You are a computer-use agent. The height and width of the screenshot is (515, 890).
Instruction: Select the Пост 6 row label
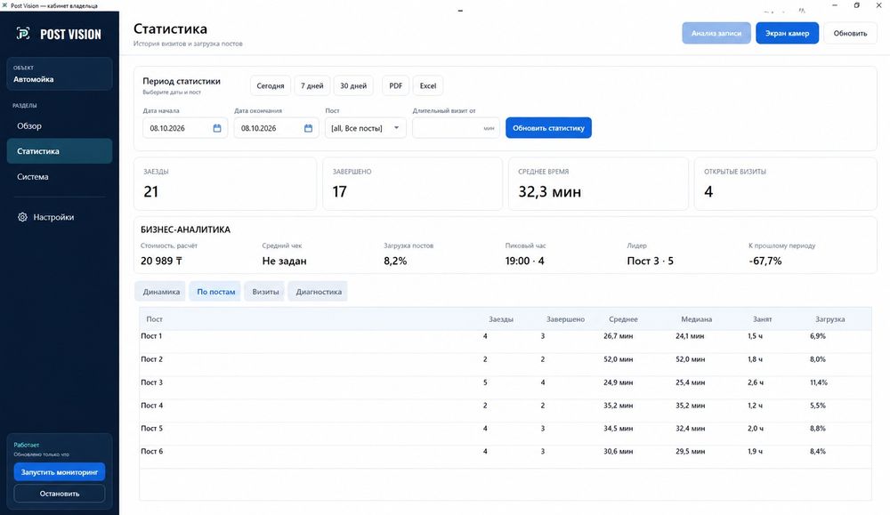(x=151, y=452)
